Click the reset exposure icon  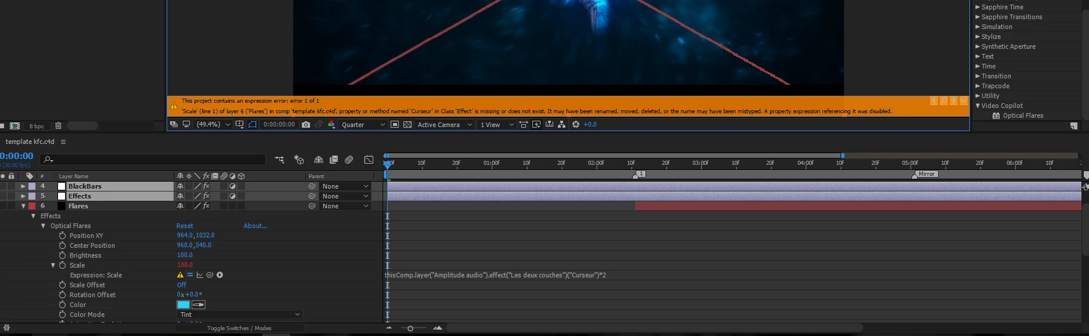pyautogui.click(x=576, y=124)
